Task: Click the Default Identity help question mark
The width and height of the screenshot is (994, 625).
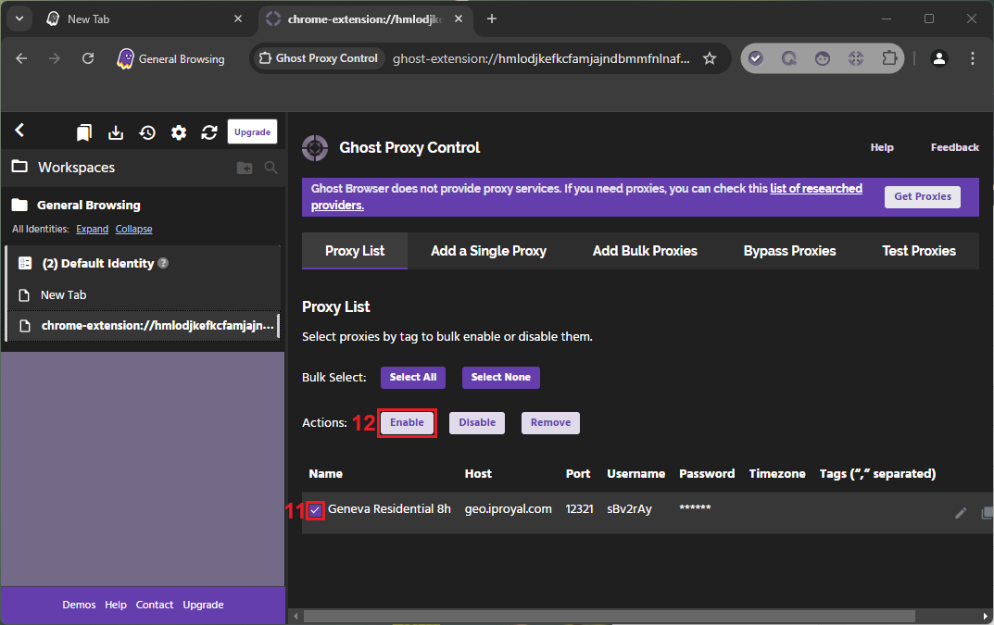Action: (163, 263)
